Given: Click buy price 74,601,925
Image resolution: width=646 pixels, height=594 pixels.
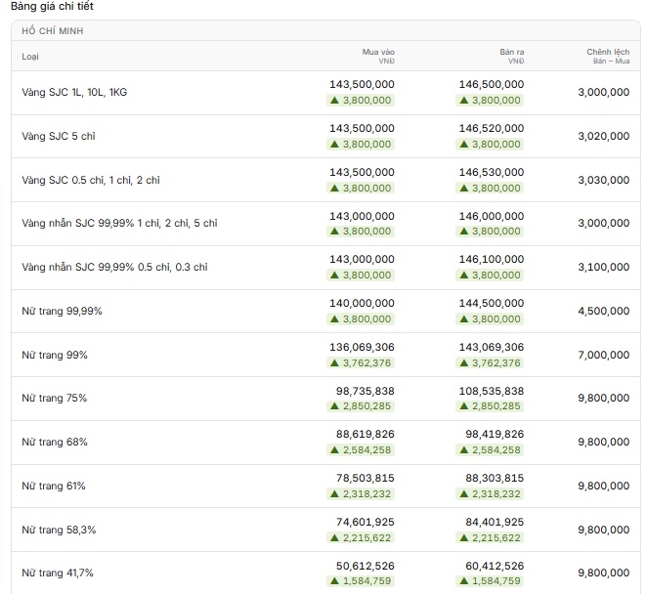Looking at the screenshot, I should [x=365, y=523].
